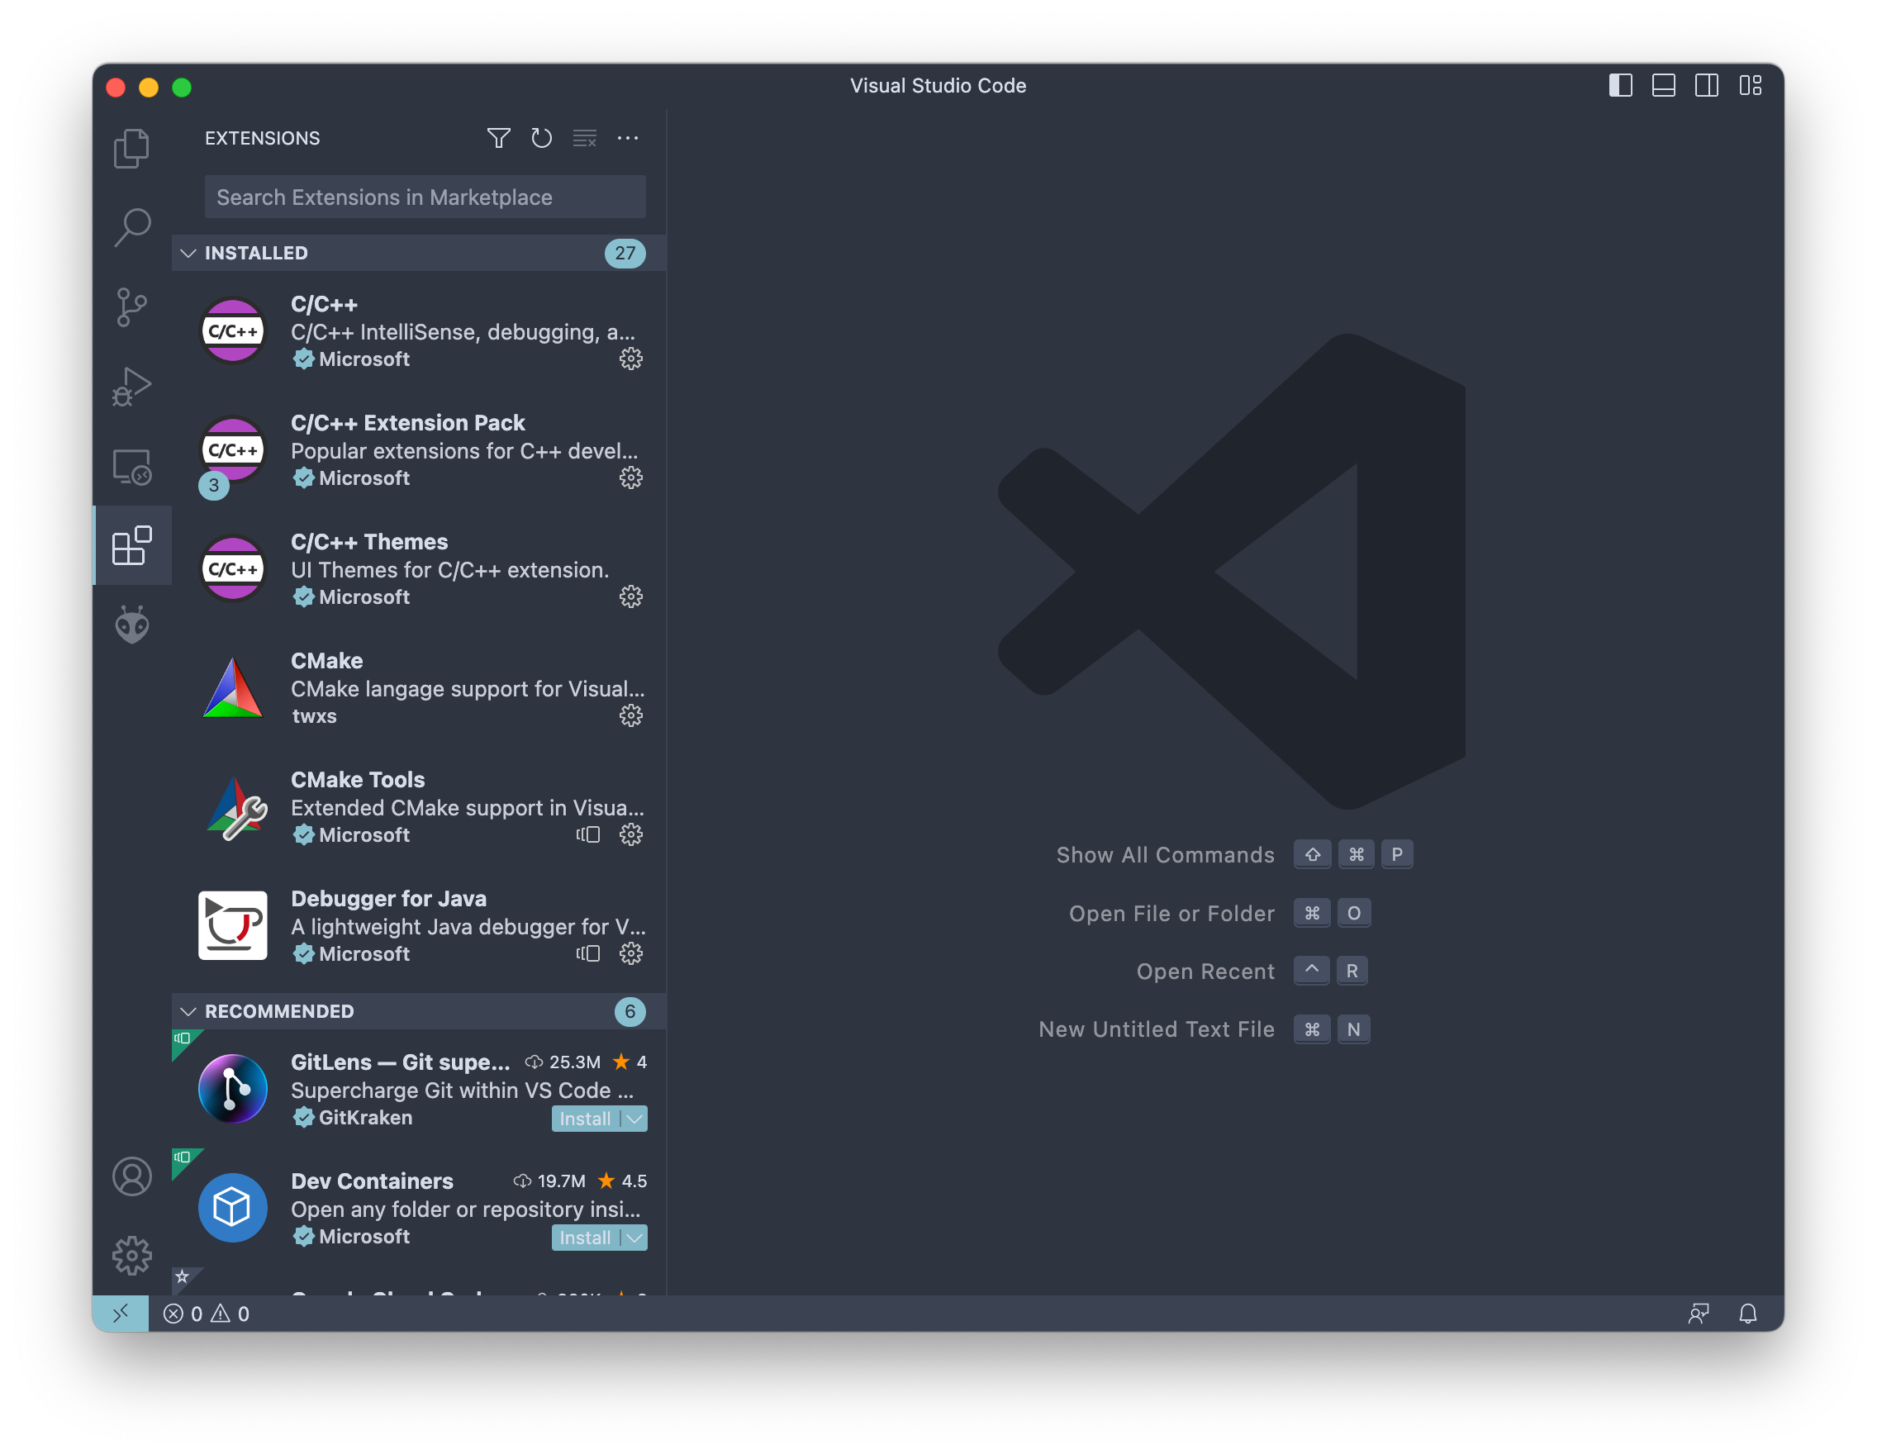This screenshot has height=1454, width=1877.
Task: Open the overflow menu for extensions
Action: pyautogui.click(x=630, y=139)
